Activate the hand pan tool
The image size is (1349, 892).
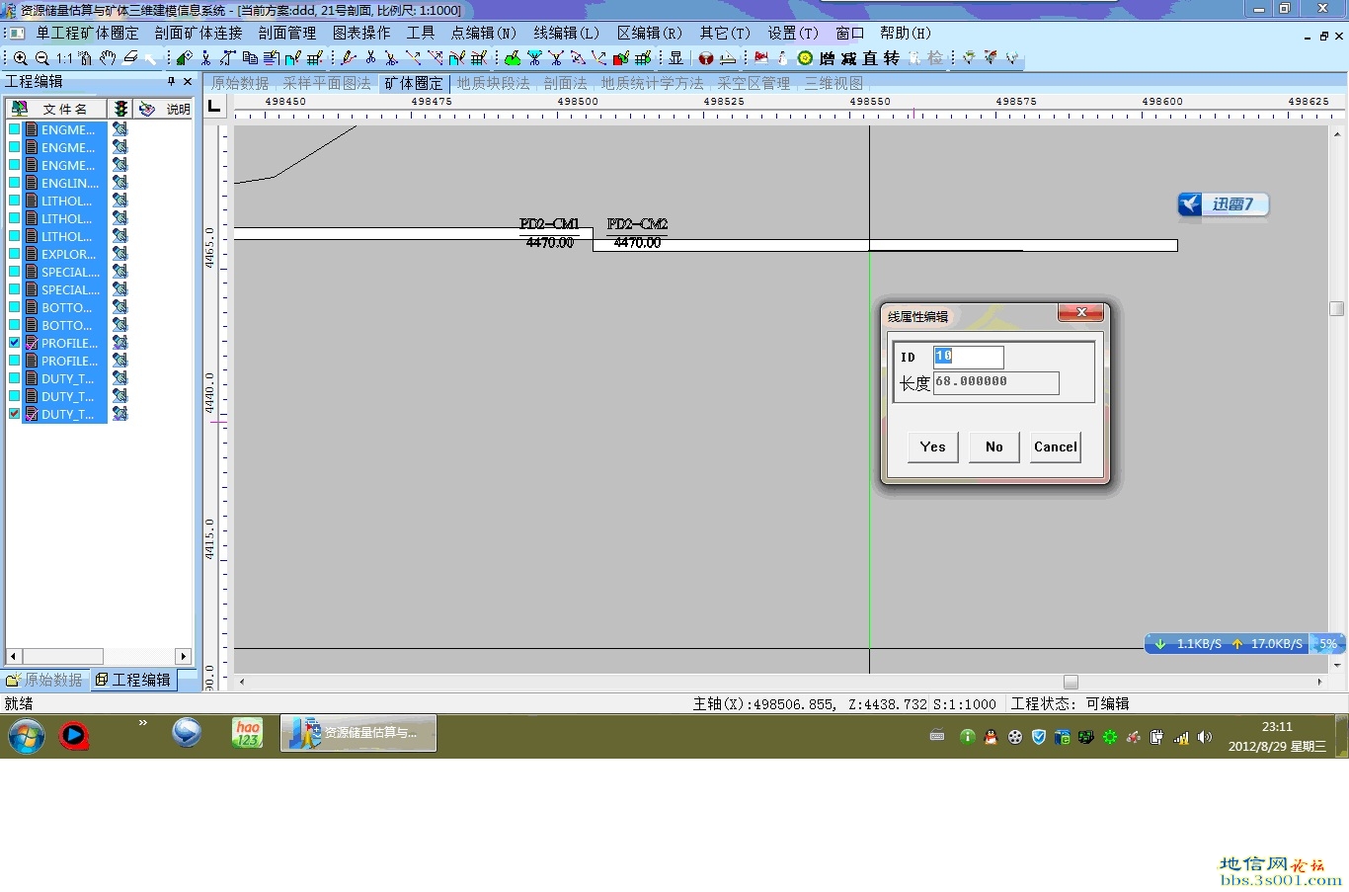click(x=108, y=58)
